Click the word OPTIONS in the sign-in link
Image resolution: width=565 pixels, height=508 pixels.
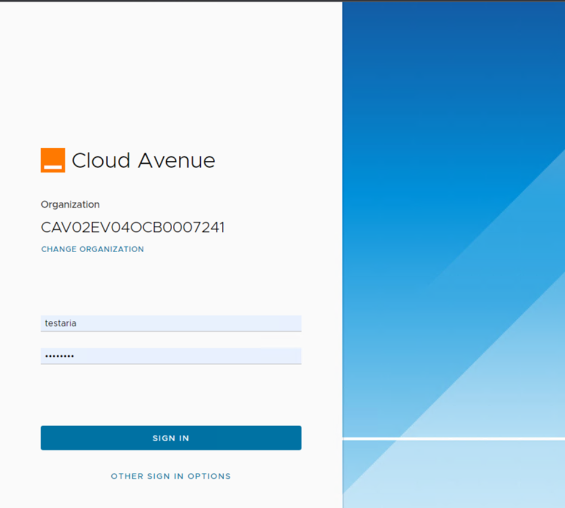coord(209,476)
